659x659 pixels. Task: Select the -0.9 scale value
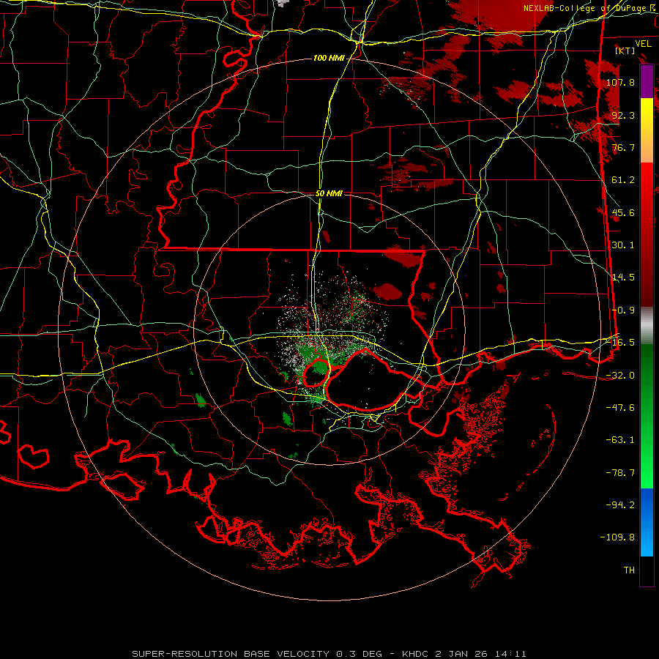point(623,310)
